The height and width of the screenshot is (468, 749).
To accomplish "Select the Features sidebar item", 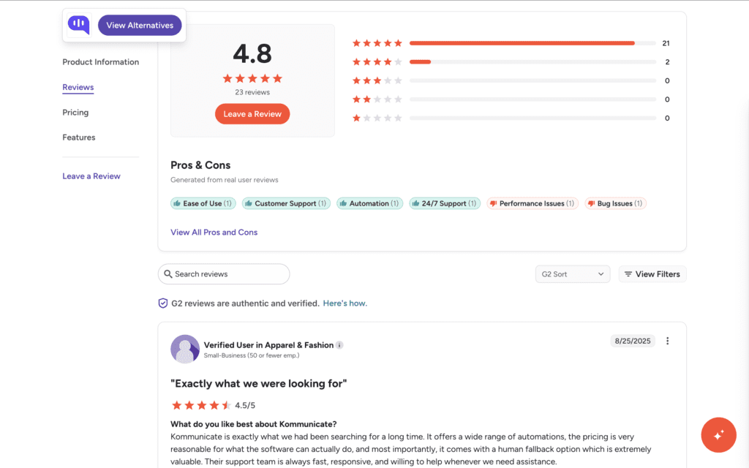I will (x=78, y=137).
